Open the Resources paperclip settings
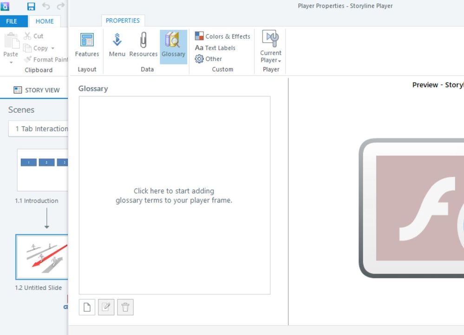Screen dimensions: 464x335 click(x=143, y=45)
